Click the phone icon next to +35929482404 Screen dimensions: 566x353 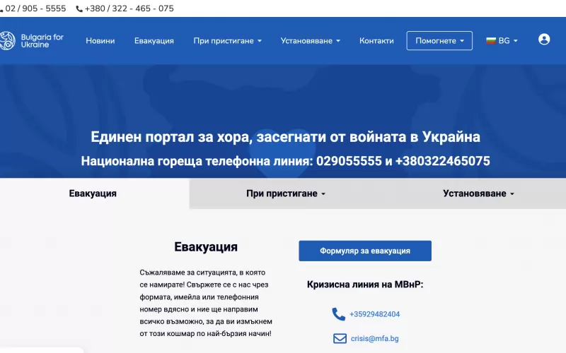[x=338, y=314]
